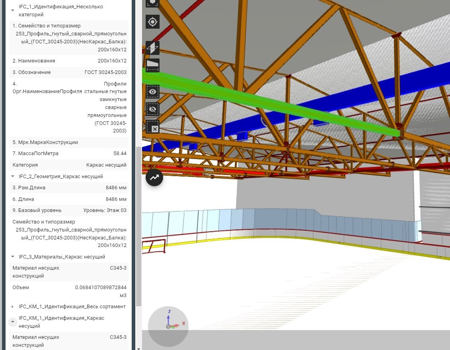The width and height of the screenshot is (450, 350).
Task: Expand IFC_КМ_1_Идентификация_Весь сортамент section
Action: click(x=13, y=307)
